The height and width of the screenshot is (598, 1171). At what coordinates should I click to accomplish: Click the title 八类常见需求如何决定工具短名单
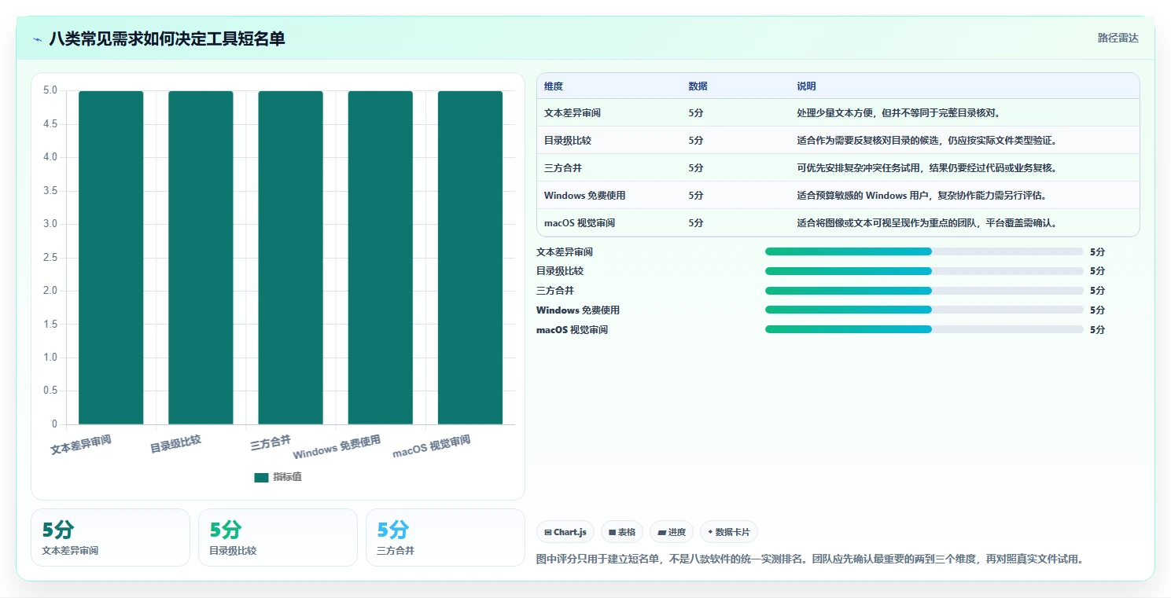click(x=167, y=39)
